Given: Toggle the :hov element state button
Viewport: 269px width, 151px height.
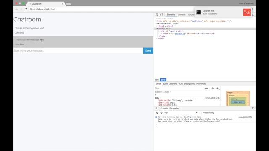Looking at the screenshot, I should 206,89.
